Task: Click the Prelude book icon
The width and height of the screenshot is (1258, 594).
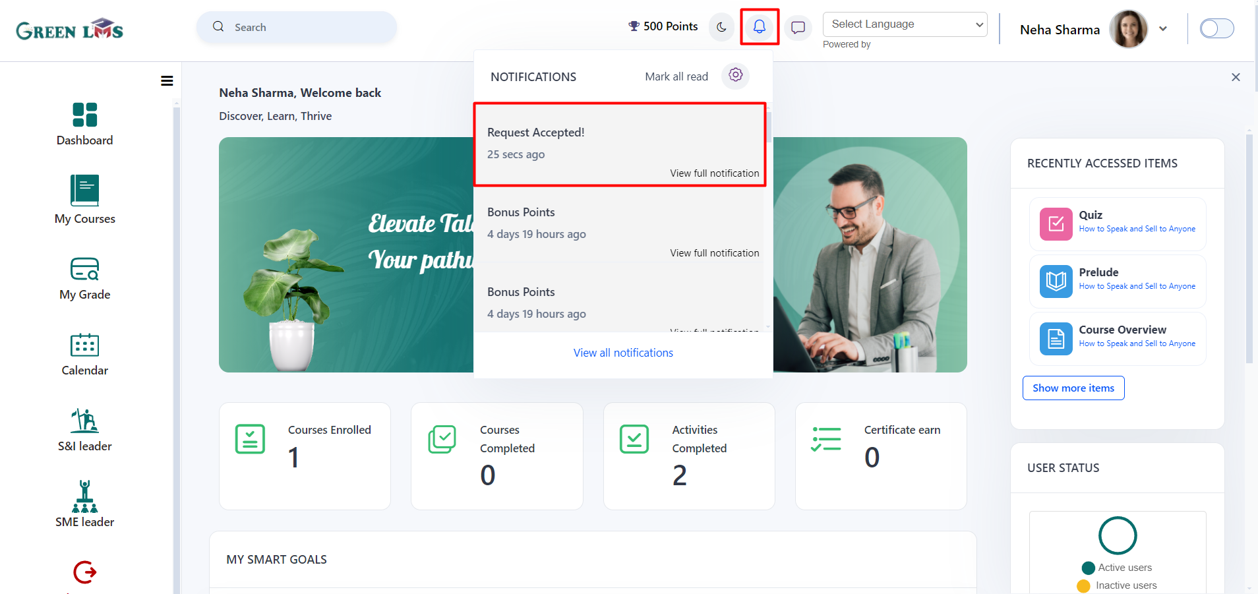Action: [1056, 282]
